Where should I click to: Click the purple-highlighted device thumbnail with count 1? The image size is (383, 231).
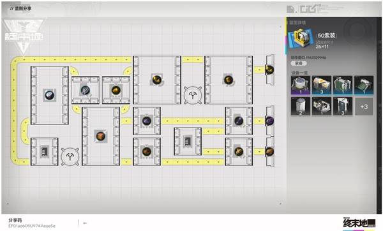click(x=301, y=86)
